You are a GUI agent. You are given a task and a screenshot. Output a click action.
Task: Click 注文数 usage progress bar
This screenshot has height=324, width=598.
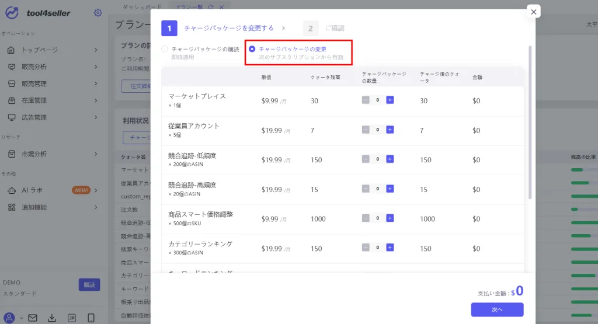pos(584,209)
